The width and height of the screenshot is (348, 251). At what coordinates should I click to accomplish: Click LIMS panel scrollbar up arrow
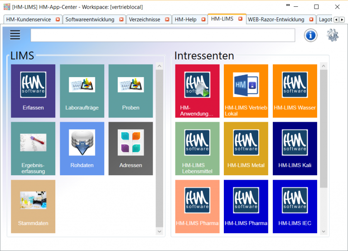(x=159, y=66)
